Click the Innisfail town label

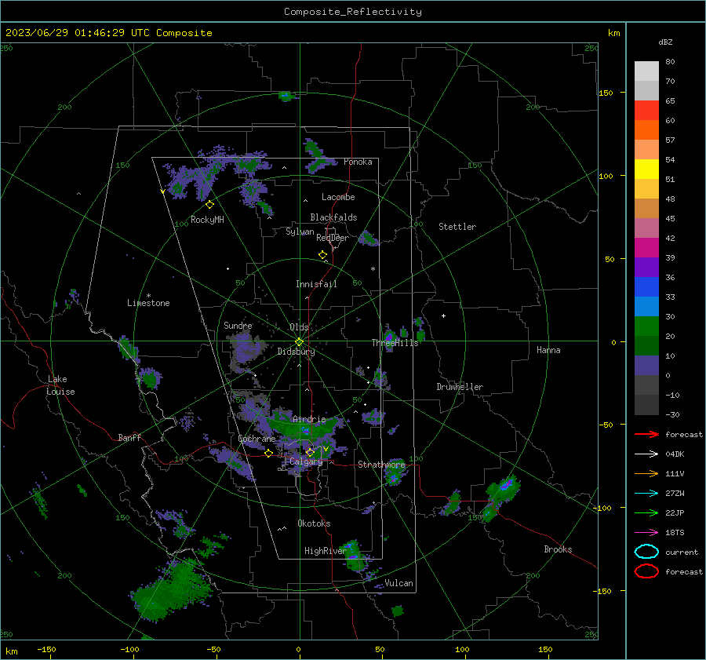click(316, 284)
